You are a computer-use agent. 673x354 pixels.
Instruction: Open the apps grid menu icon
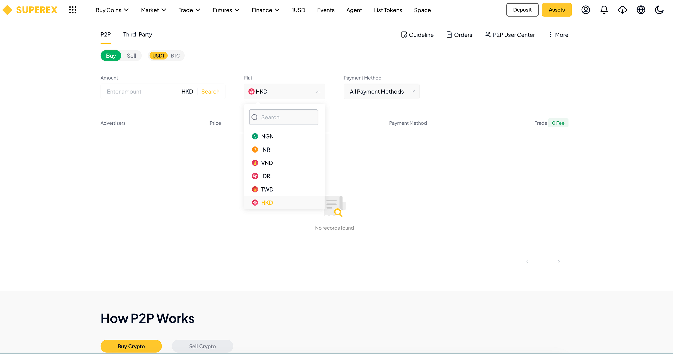pyautogui.click(x=73, y=10)
